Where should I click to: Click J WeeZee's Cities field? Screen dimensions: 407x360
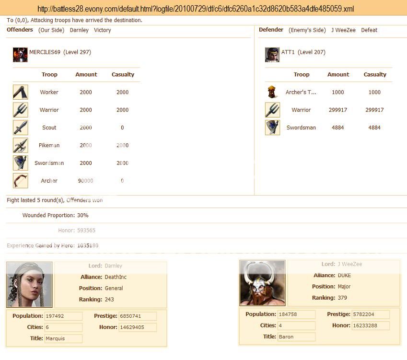pos(296,325)
